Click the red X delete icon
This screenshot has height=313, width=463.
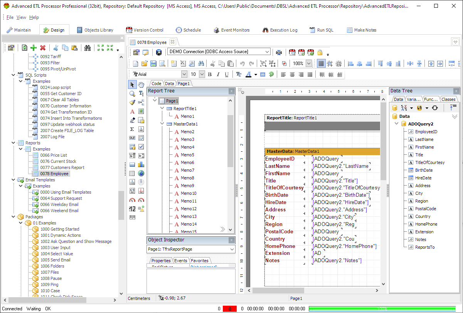43,48
